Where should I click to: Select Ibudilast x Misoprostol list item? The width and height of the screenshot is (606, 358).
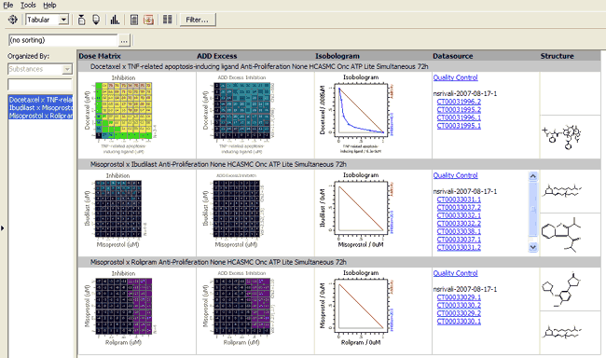41,108
